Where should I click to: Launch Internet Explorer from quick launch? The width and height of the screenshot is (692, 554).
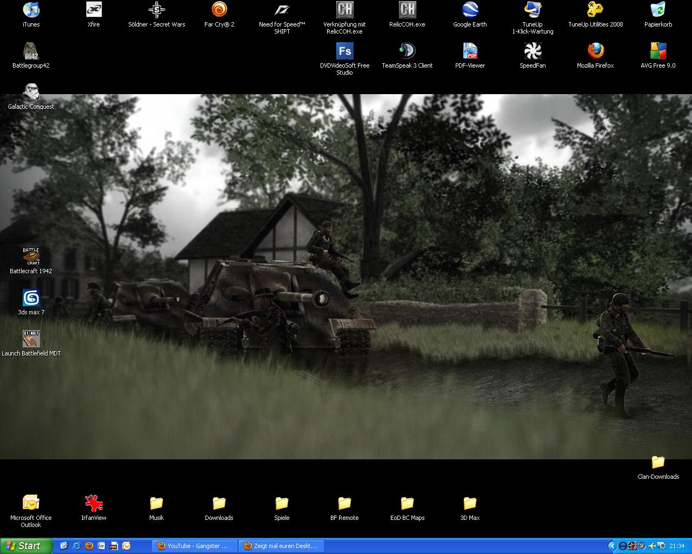[x=76, y=546]
